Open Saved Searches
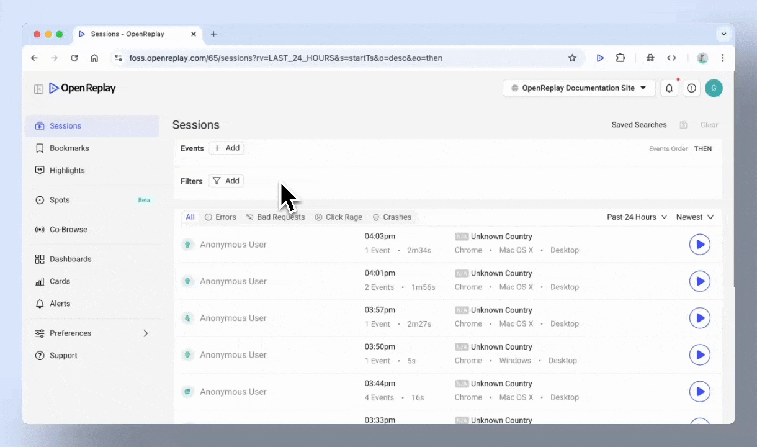This screenshot has width=757, height=447. pyautogui.click(x=639, y=125)
